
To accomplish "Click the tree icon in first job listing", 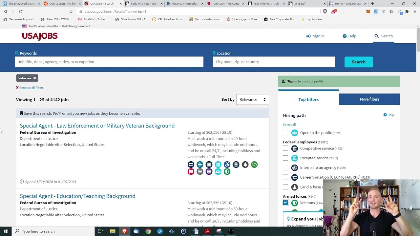I will point(245,165).
